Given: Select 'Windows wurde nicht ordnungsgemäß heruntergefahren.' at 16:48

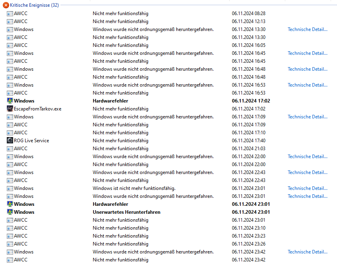Looking at the screenshot, I should (153, 69).
